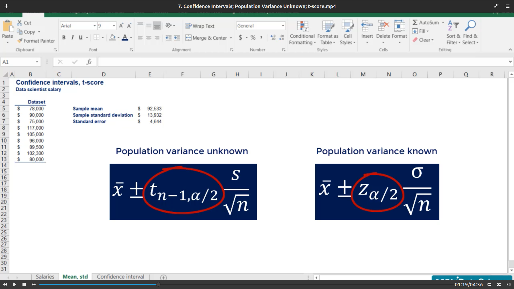The height and width of the screenshot is (289, 514).
Task: Toggle Italic formatting
Action: click(x=72, y=38)
